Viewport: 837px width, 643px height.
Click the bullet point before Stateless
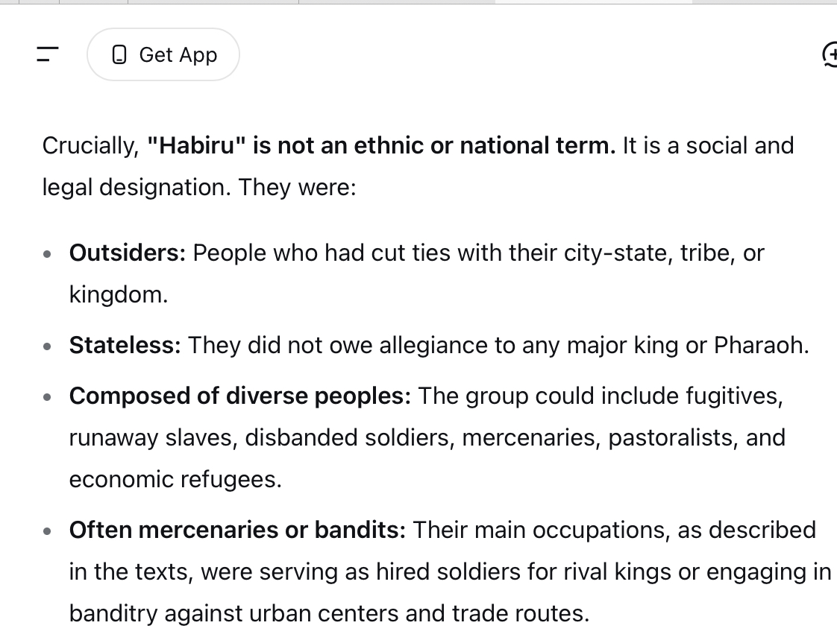click(47, 346)
